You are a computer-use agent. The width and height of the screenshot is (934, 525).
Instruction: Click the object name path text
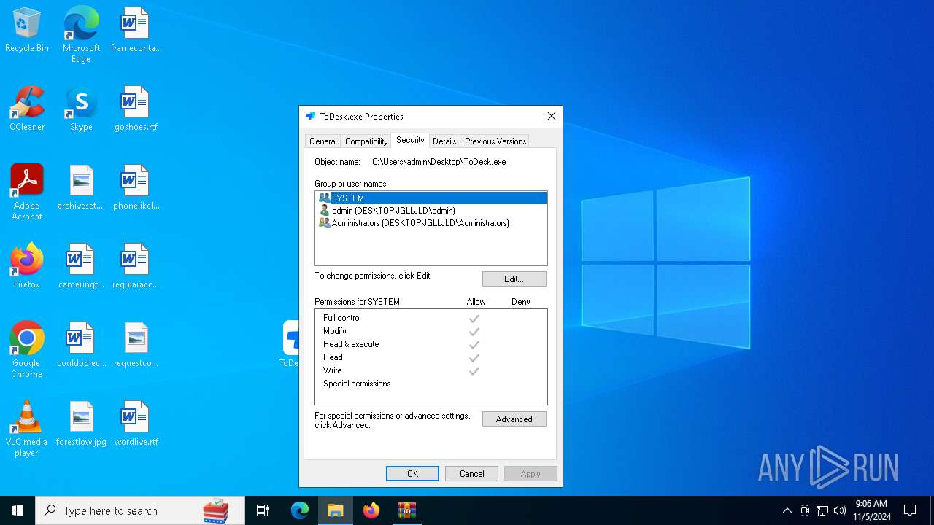point(439,162)
